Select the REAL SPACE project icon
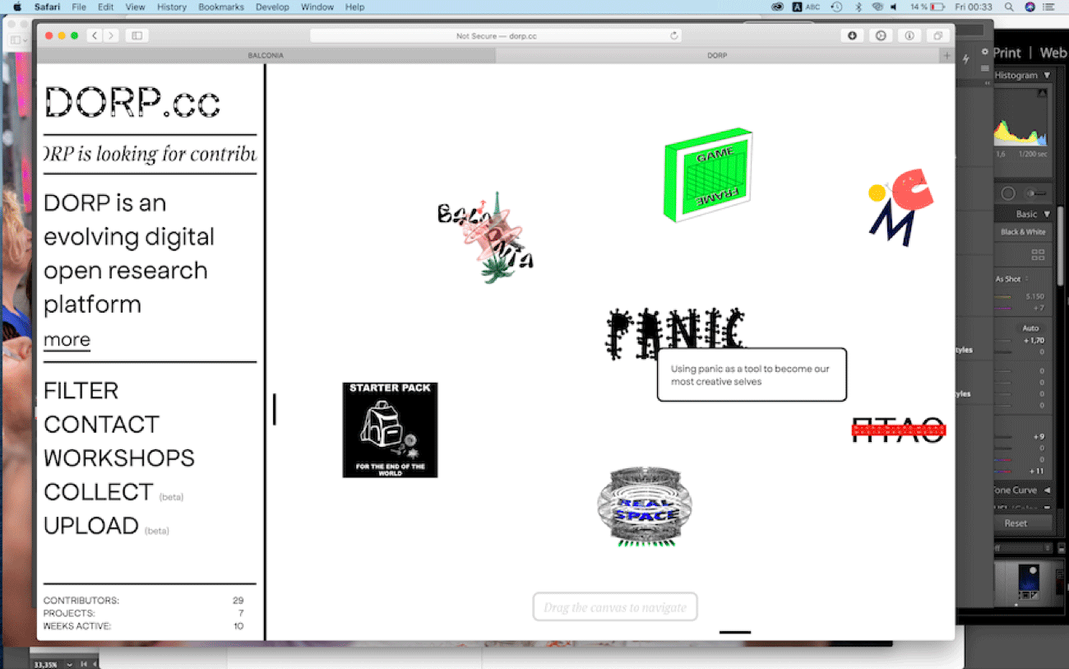 tap(645, 507)
